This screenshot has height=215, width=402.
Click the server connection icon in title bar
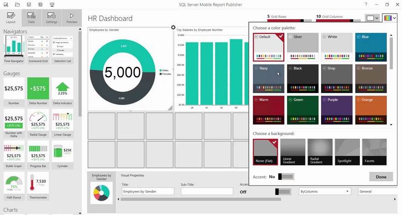(x=52, y=5)
